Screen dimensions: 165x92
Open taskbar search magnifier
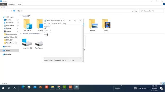(x=9, y=88)
